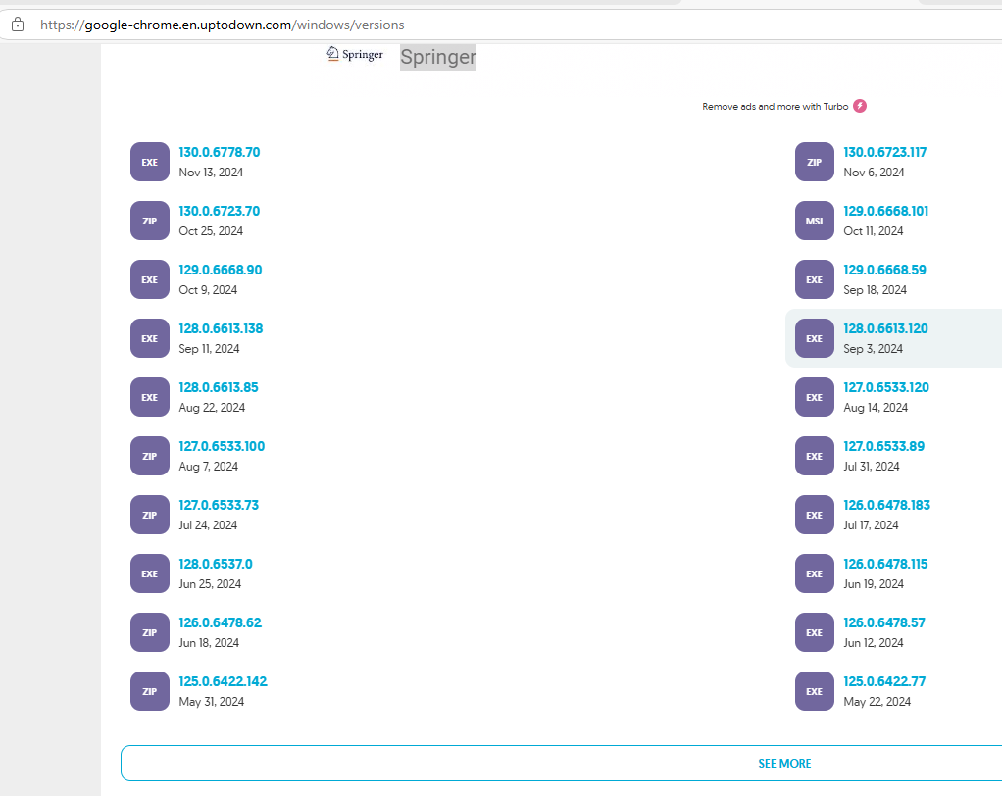
Task: Open version 126.0.6478.57 link
Action: (884, 622)
